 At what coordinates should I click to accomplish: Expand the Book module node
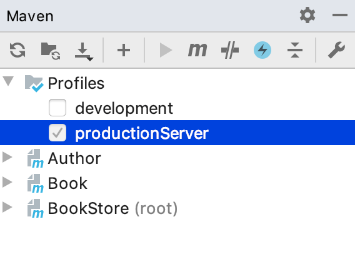pyautogui.click(x=7, y=182)
